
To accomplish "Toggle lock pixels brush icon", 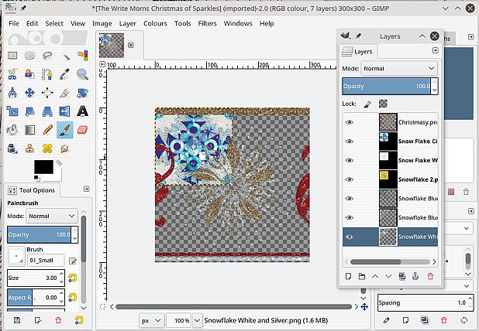I will tap(368, 104).
